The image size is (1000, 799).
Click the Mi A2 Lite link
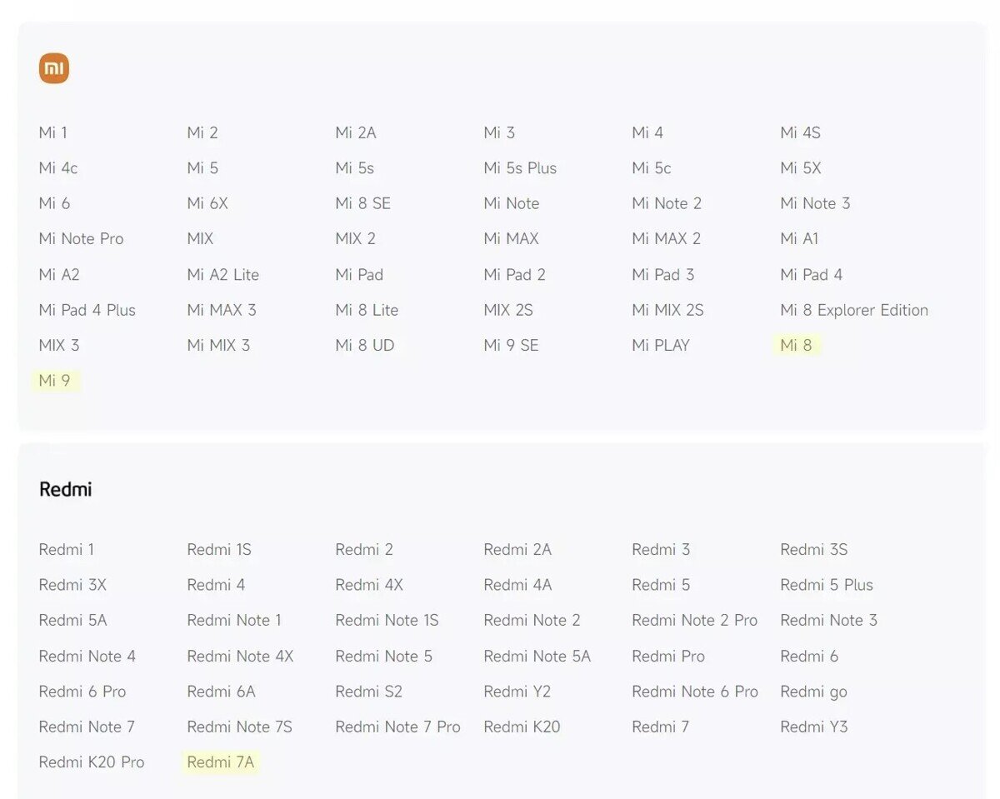pos(223,275)
